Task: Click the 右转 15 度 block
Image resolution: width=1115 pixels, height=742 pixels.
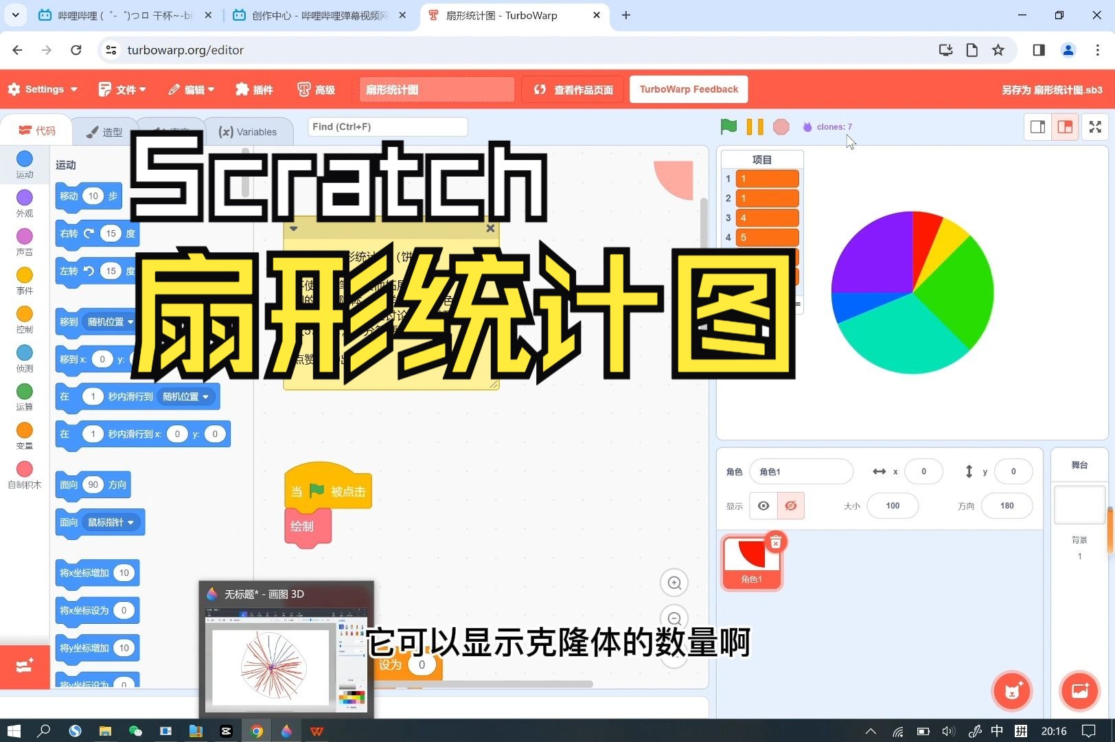Action: click(97, 234)
